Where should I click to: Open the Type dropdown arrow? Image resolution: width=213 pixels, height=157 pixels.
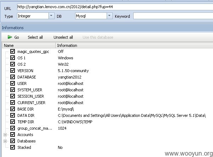pos(51,16)
